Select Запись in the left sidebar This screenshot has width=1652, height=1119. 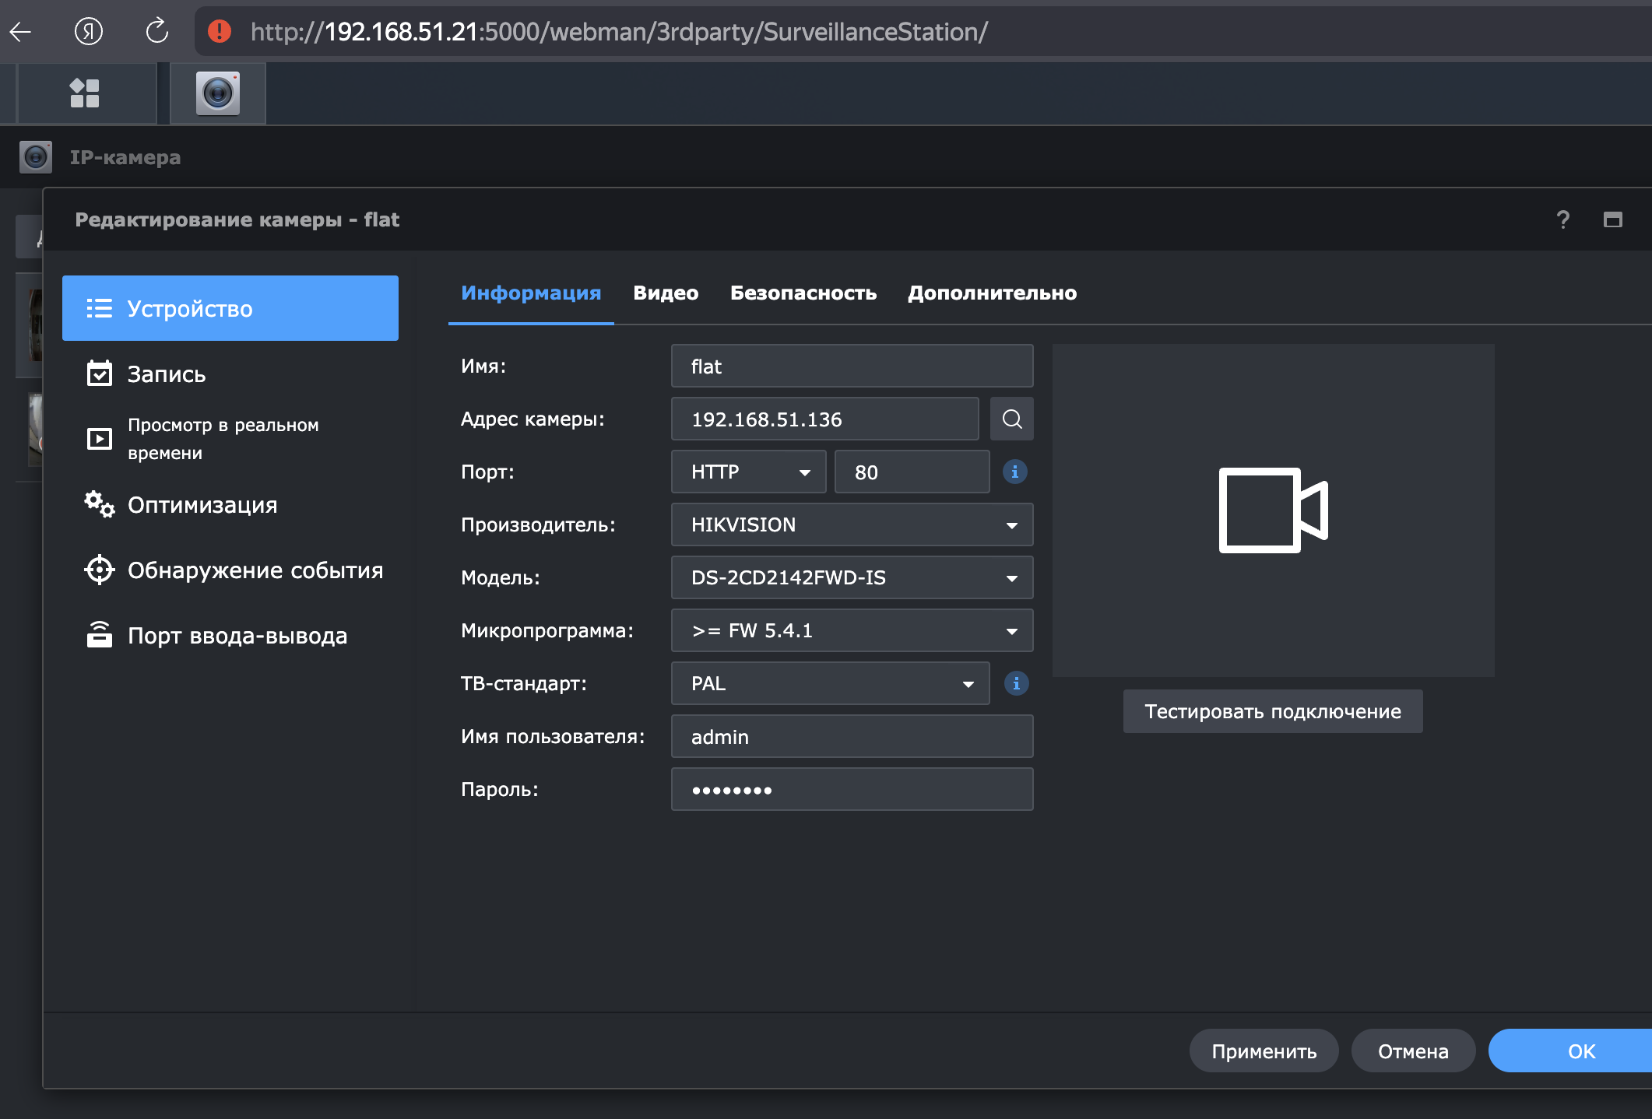pos(167,374)
